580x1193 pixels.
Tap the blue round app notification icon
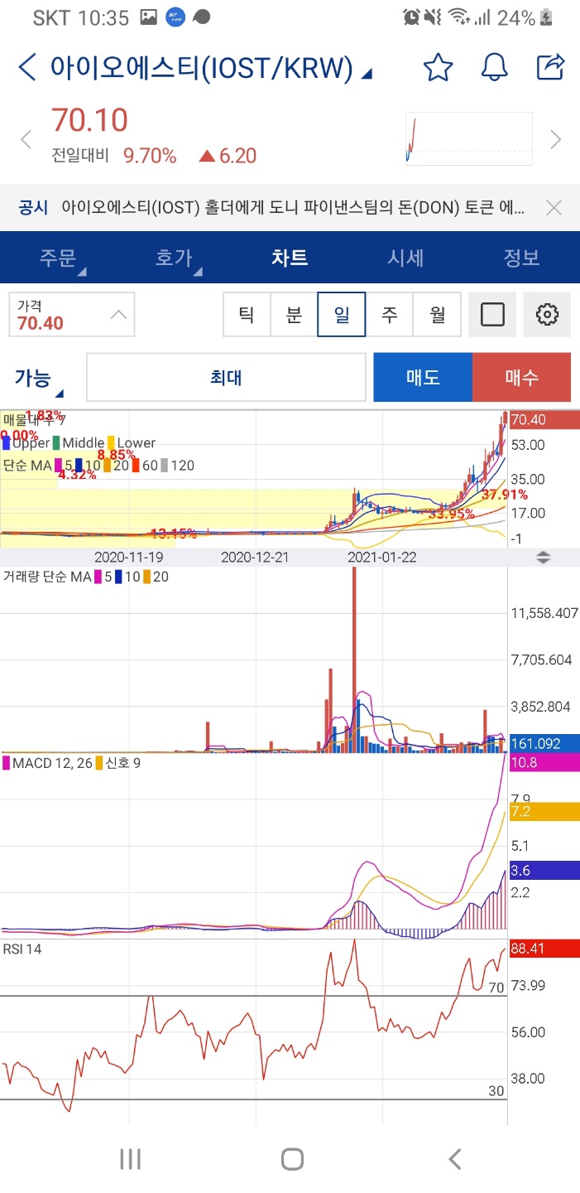click(x=175, y=17)
